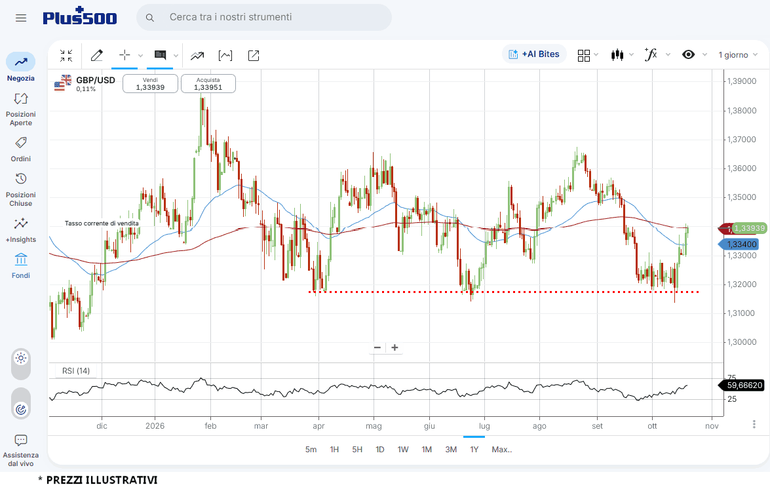The width and height of the screenshot is (770, 487).
Task: Click the chart layout grid icon
Action: 583,56
